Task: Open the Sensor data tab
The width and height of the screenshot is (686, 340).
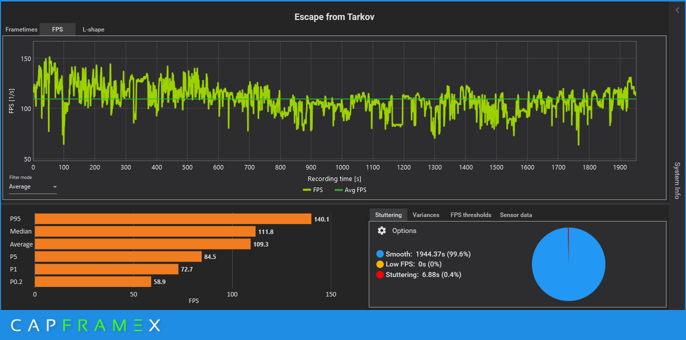Action: tap(516, 215)
